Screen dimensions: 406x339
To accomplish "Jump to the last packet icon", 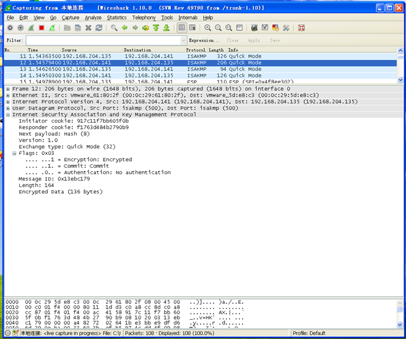I will (166, 28).
